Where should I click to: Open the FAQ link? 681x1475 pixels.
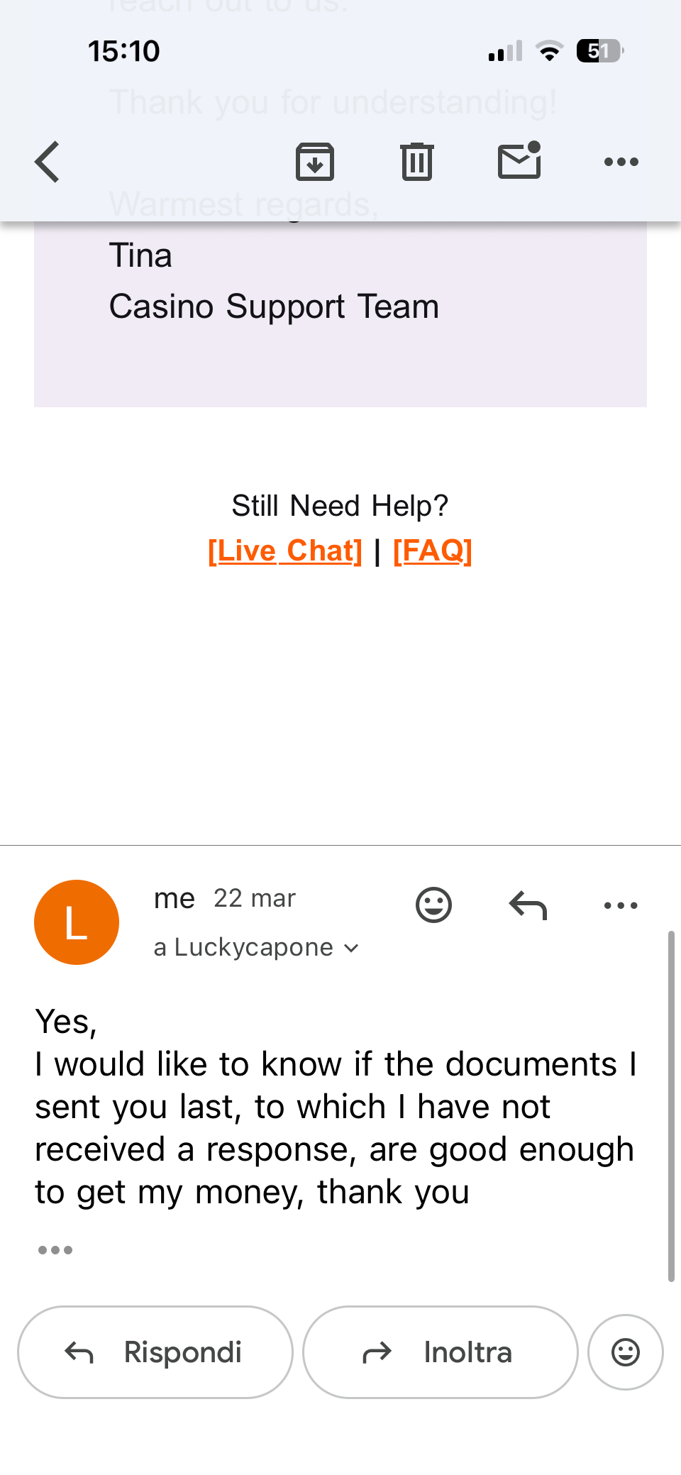[x=433, y=551]
